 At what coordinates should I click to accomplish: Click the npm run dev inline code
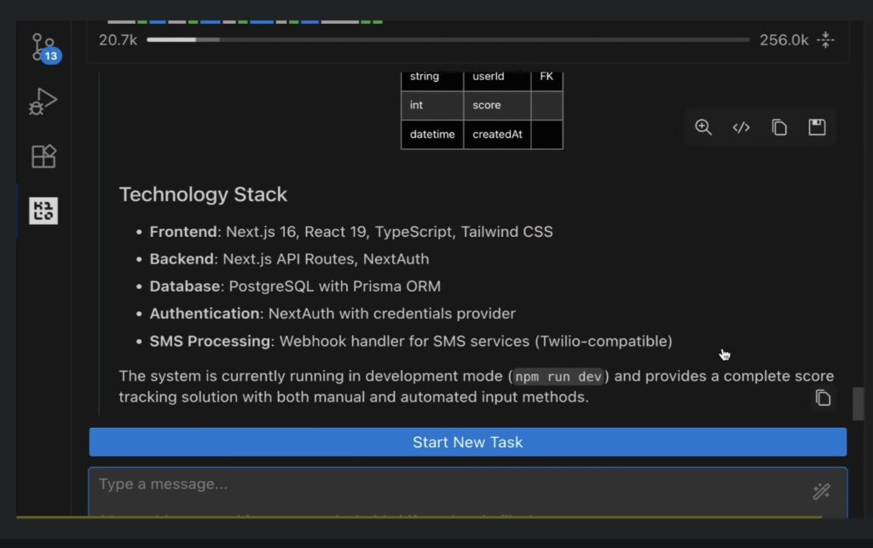[559, 377]
